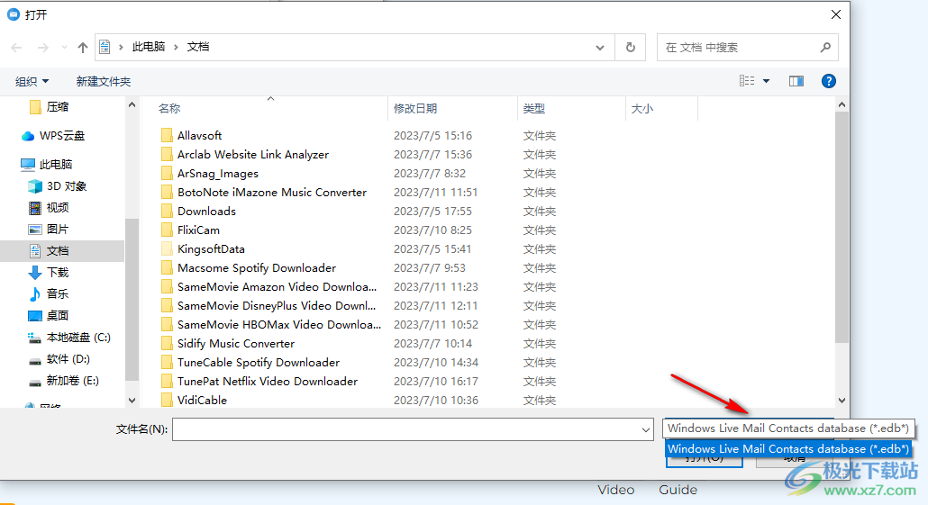Select ArSnag_Images folder

[218, 173]
